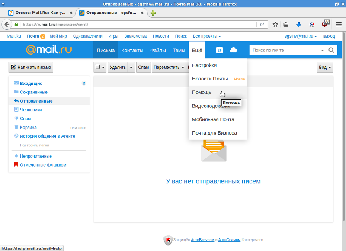This screenshot has width=346, height=251.
Task: Toggle the select-all messages checkbox
Action: [x=98, y=67]
